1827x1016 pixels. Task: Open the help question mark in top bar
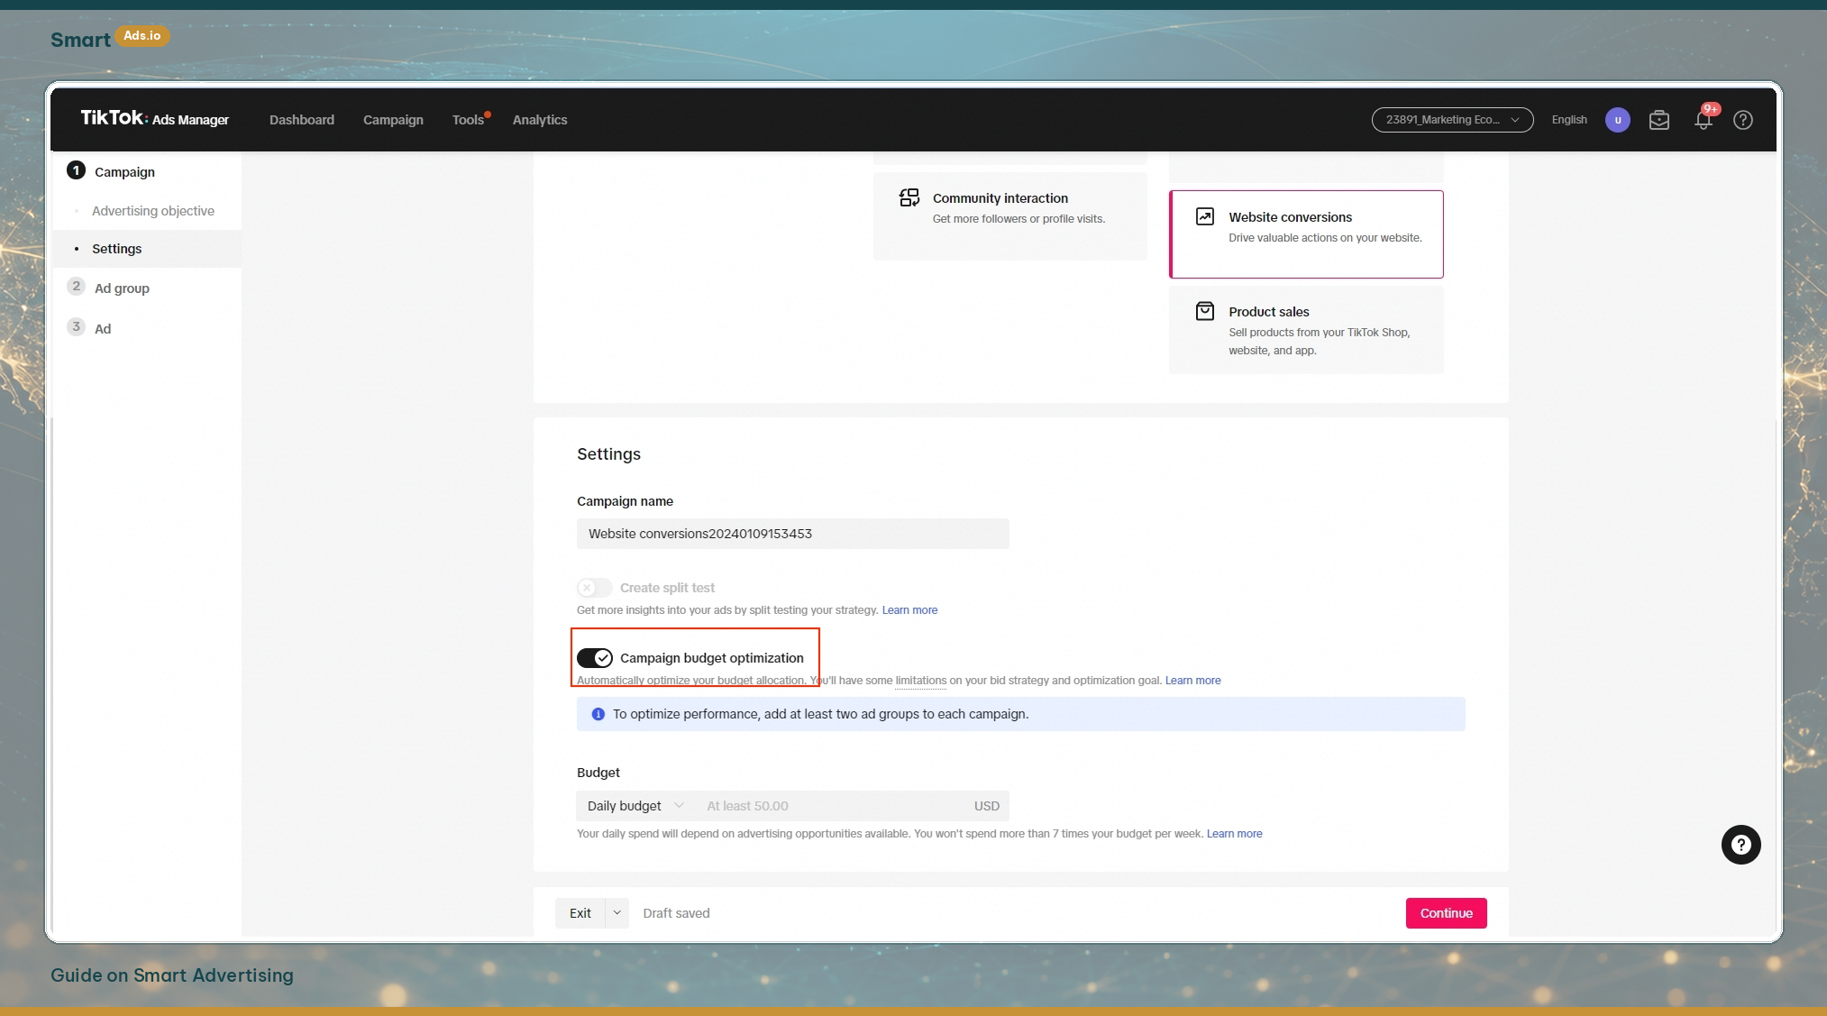pos(1743,120)
